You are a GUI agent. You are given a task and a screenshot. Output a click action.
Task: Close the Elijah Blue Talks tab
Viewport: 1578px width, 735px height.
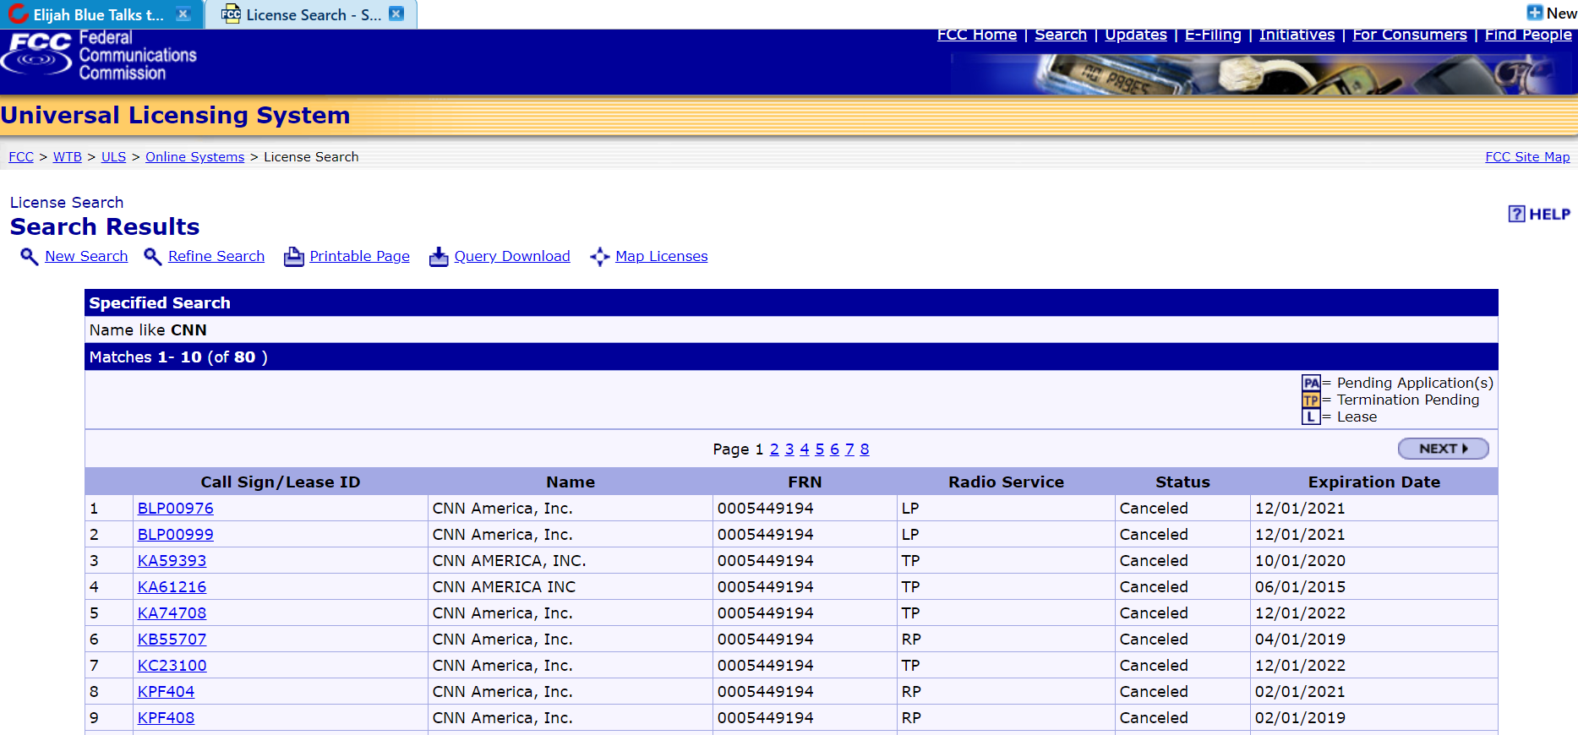pos(183,14)
